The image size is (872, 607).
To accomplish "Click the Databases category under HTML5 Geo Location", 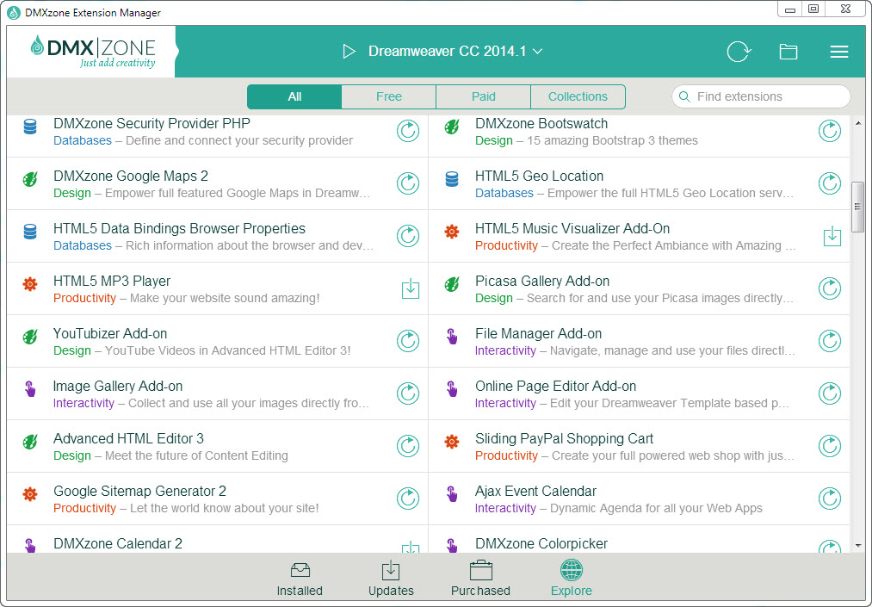I will tap(504, 193).
